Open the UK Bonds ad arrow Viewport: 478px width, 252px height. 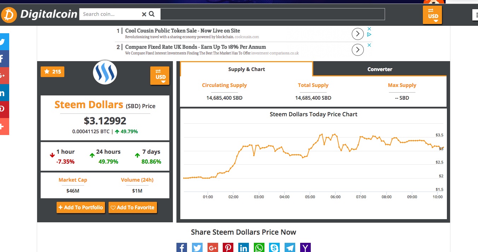358,50
